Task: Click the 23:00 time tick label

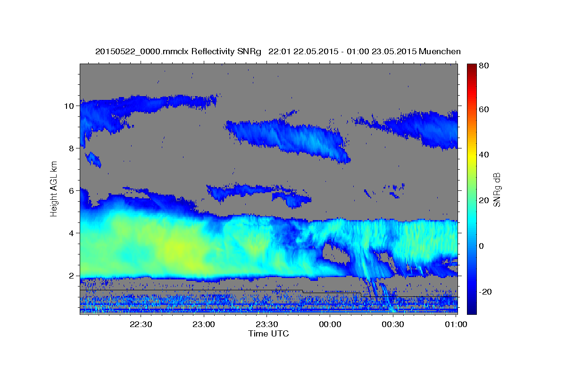Action: [204, 324]
